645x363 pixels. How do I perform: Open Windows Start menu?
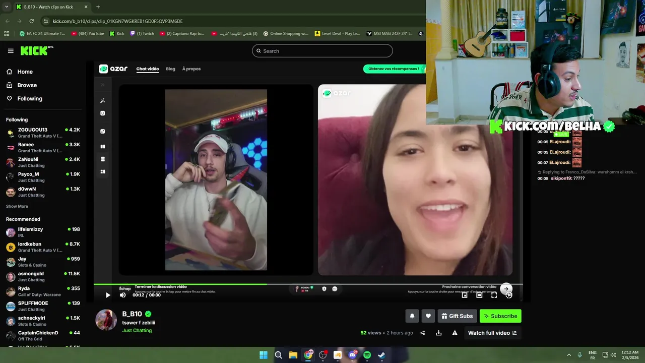tap(264, 355)
